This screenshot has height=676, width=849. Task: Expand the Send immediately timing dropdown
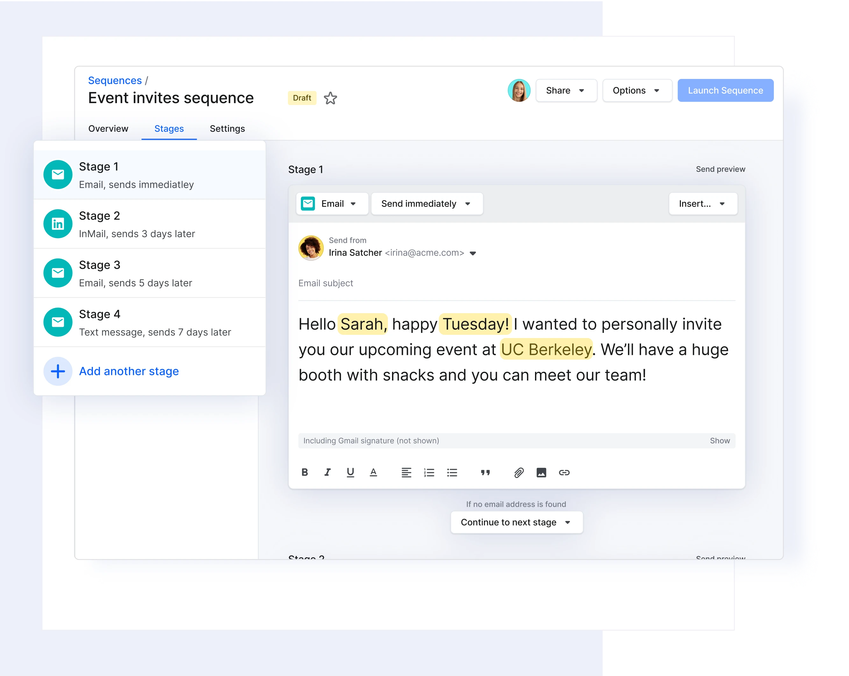pyautogui.click(x=426, y=203)
